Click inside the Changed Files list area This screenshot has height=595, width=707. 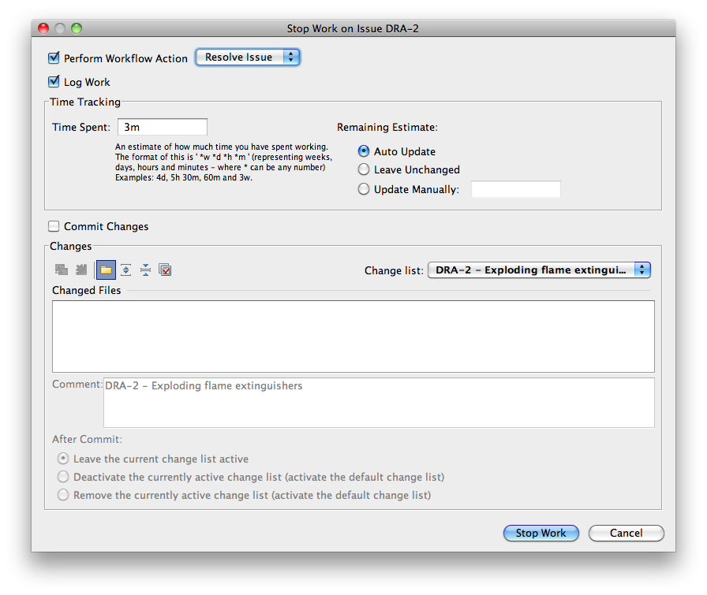[353, 337]
